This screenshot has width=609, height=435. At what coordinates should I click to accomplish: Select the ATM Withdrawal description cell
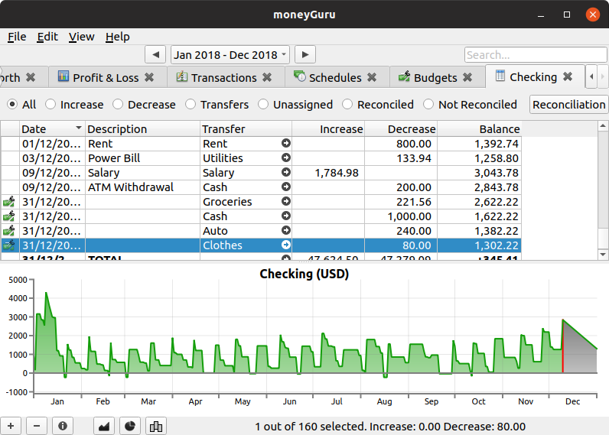142,187
